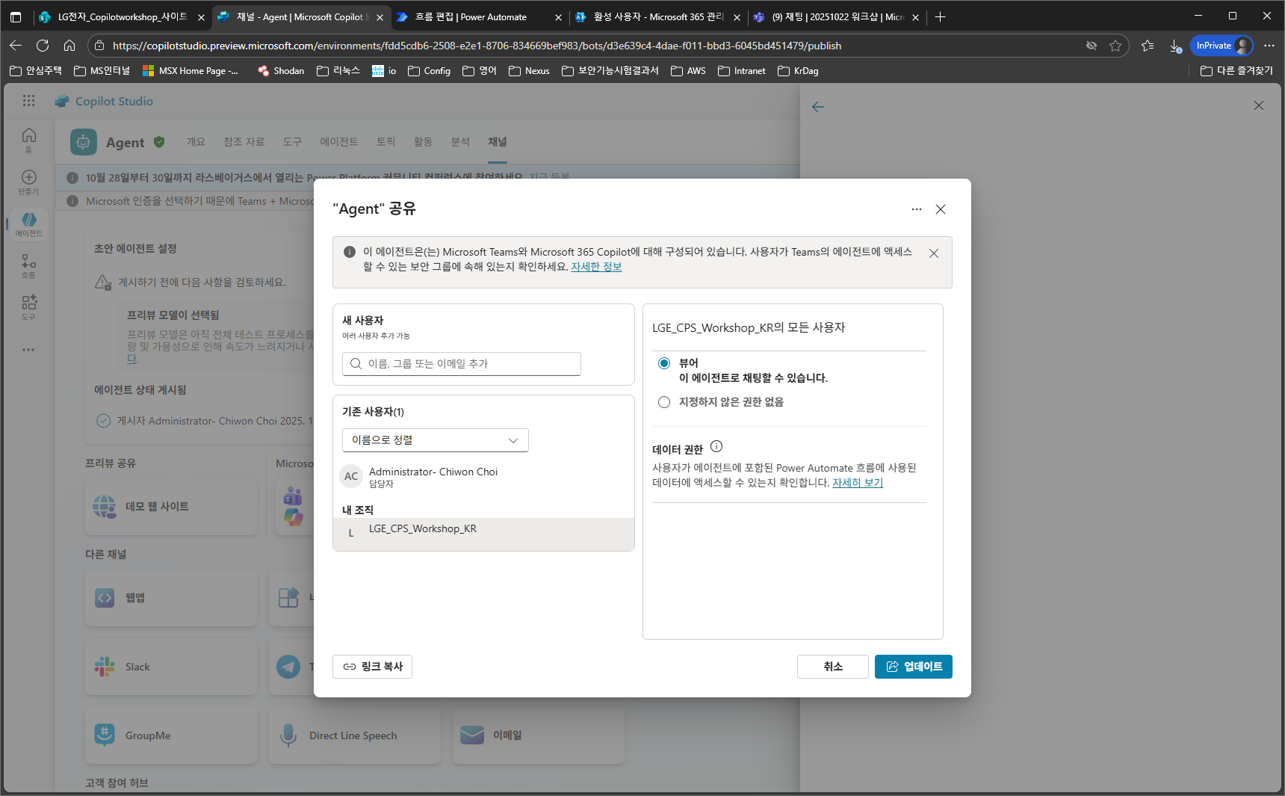Select Administrator- Chiwon Choi user row
Screen dimensions: 1285x796
pyautogui.click(x=483, y=477)
